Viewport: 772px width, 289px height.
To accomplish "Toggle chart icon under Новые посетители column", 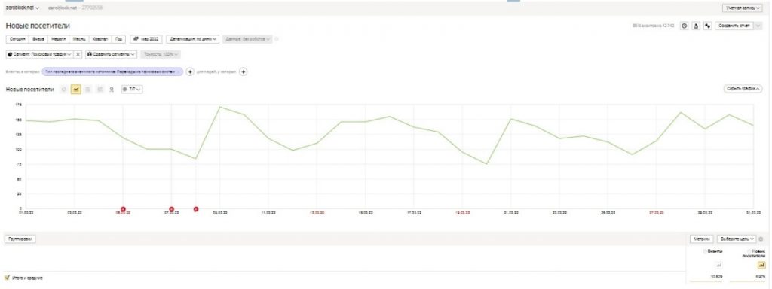I will coord(761,265).
